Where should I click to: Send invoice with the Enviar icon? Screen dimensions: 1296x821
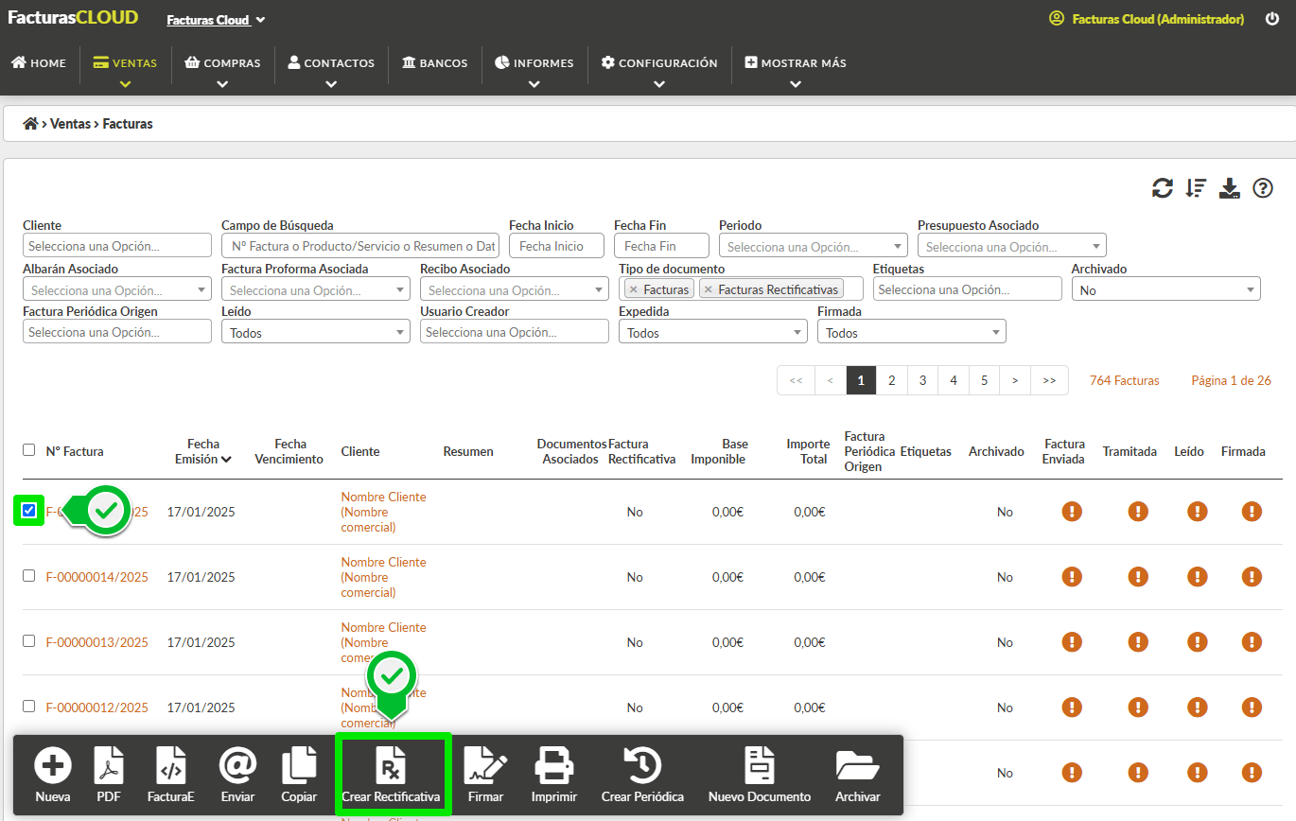click(x=237, y=765)
